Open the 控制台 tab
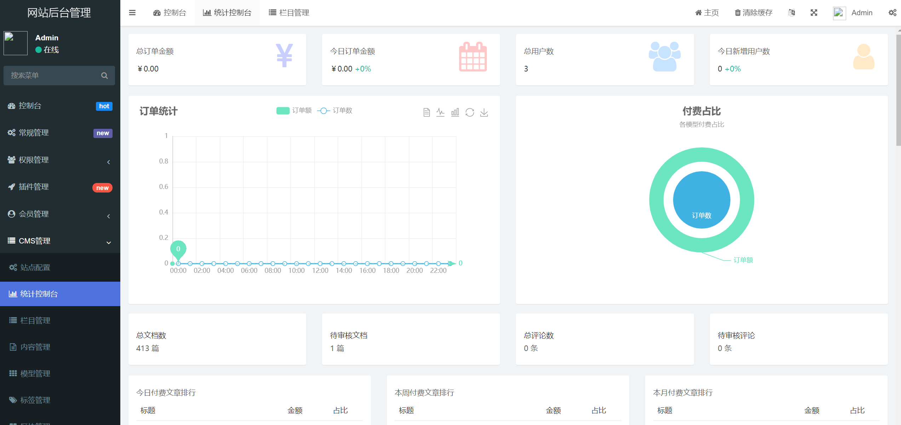Viewport: 901px width, 425px height. coord(170,13)
